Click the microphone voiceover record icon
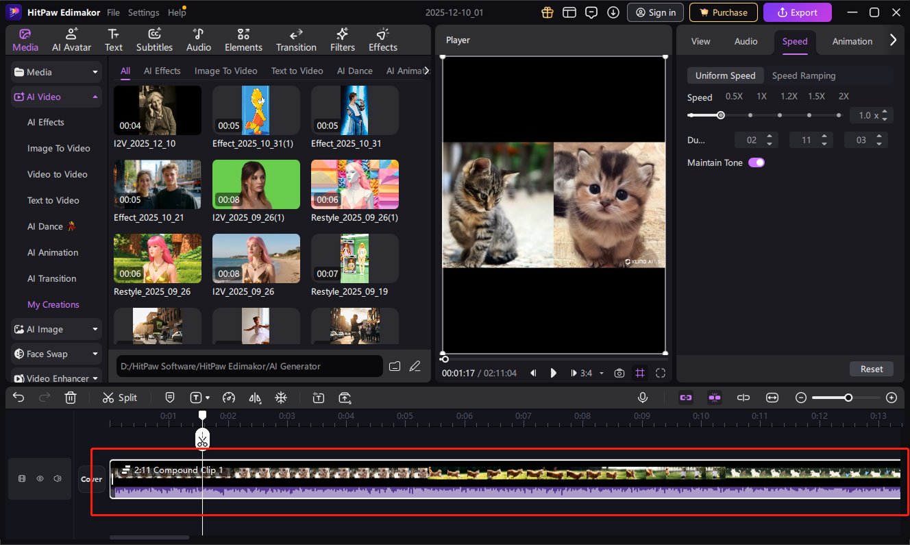 point(643,398)
